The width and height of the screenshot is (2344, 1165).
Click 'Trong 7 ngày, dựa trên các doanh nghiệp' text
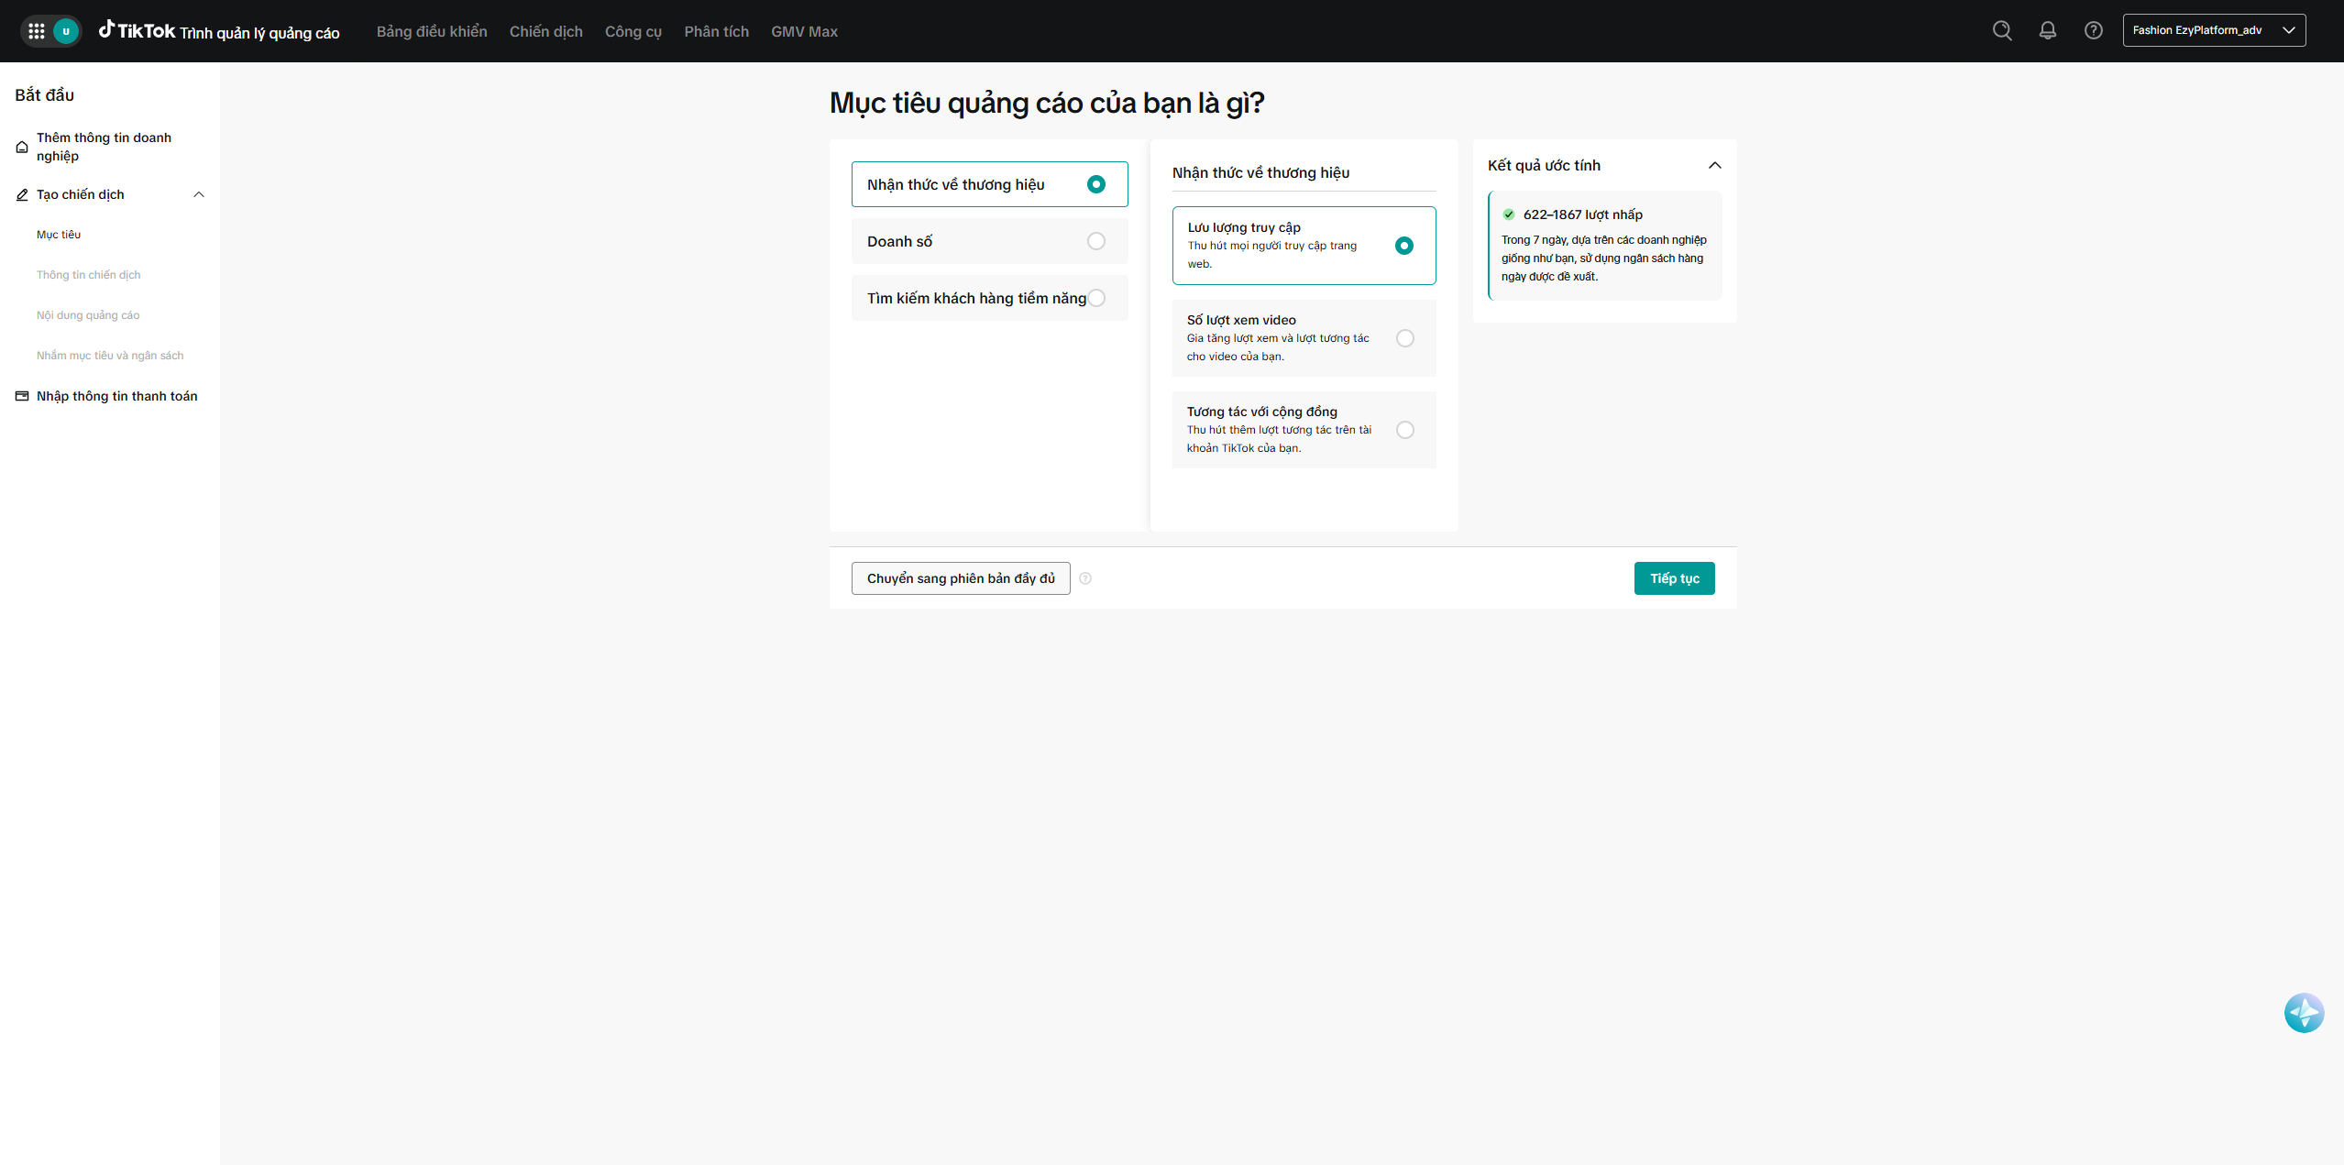tap(1604, 258)
